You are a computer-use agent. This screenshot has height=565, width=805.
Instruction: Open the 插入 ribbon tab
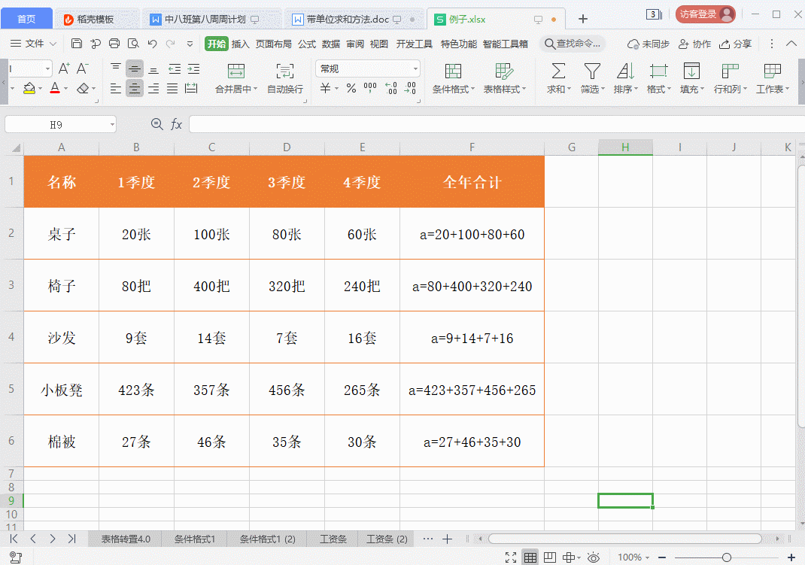[x=240, y=44]
